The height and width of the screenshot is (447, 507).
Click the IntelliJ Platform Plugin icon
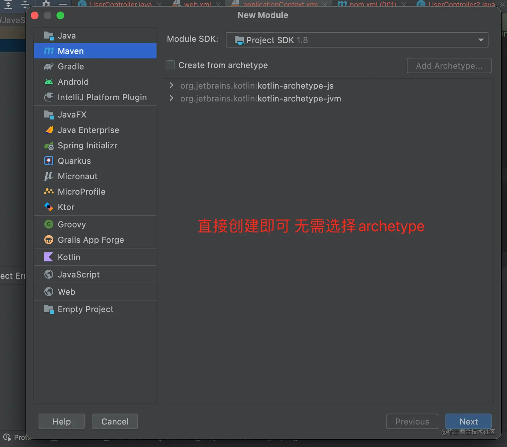tap(49, 97)
